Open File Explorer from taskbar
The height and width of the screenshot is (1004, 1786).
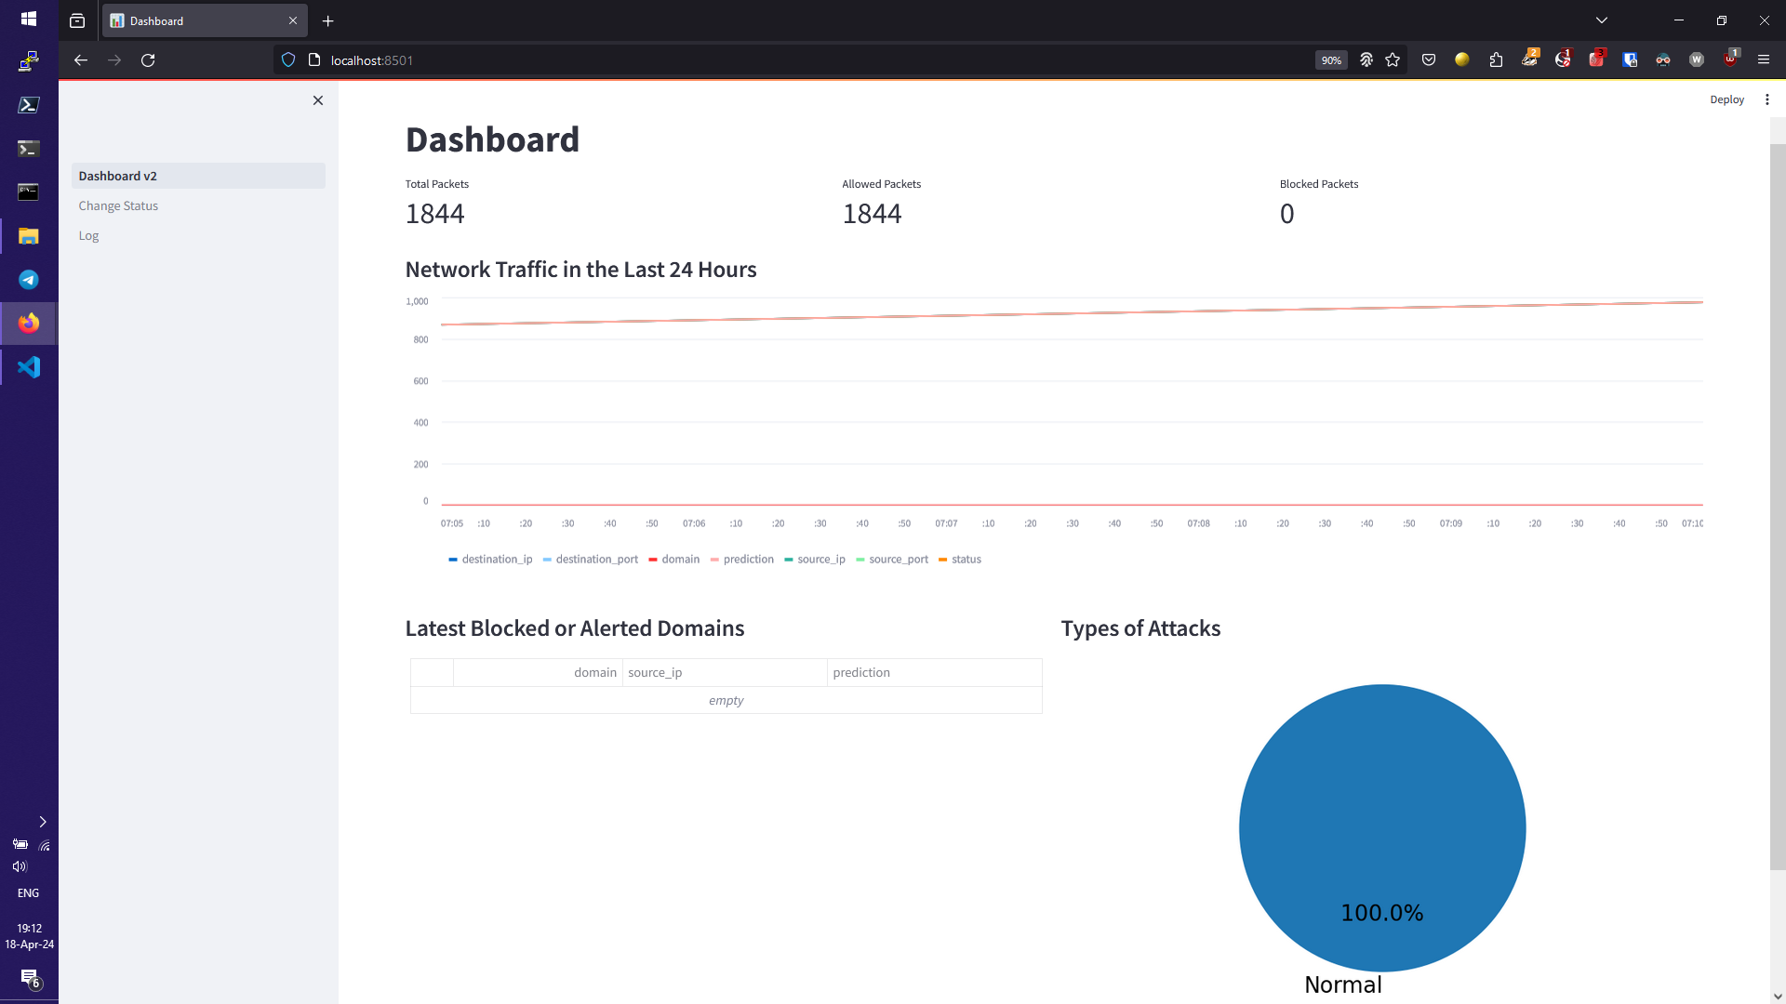(x=29, y=236)
